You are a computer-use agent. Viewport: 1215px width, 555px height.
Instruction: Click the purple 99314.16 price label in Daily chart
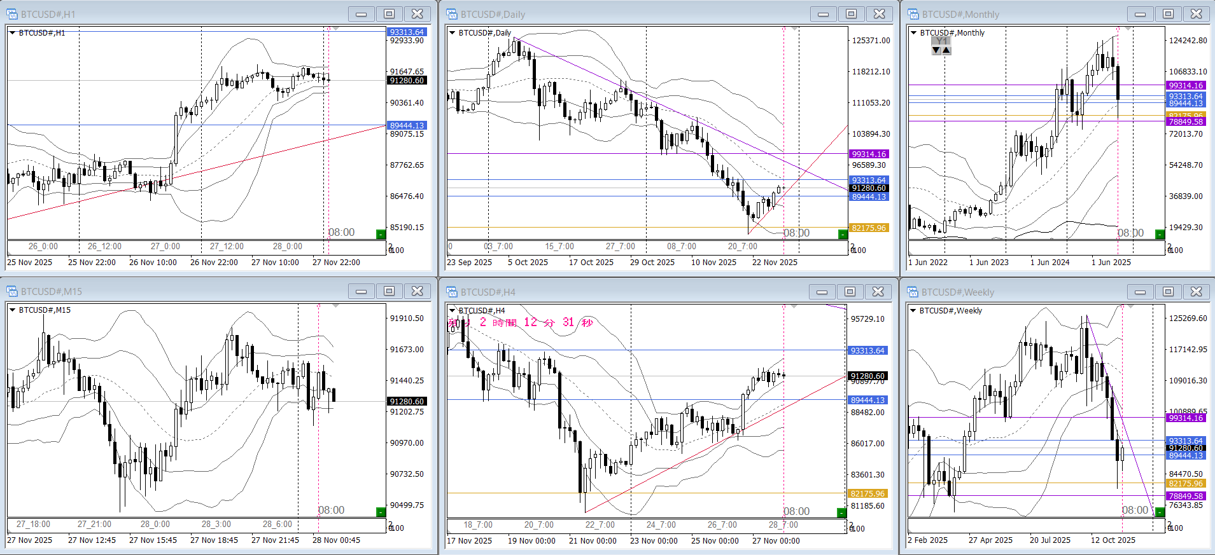pos(868,154)
